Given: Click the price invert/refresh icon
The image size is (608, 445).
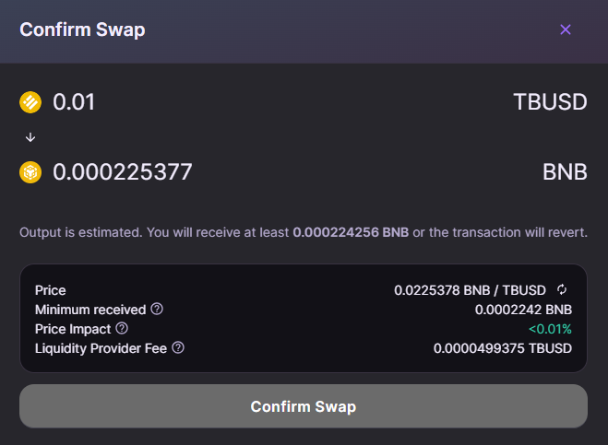Looking at the screenshot, I should [562, 290].
